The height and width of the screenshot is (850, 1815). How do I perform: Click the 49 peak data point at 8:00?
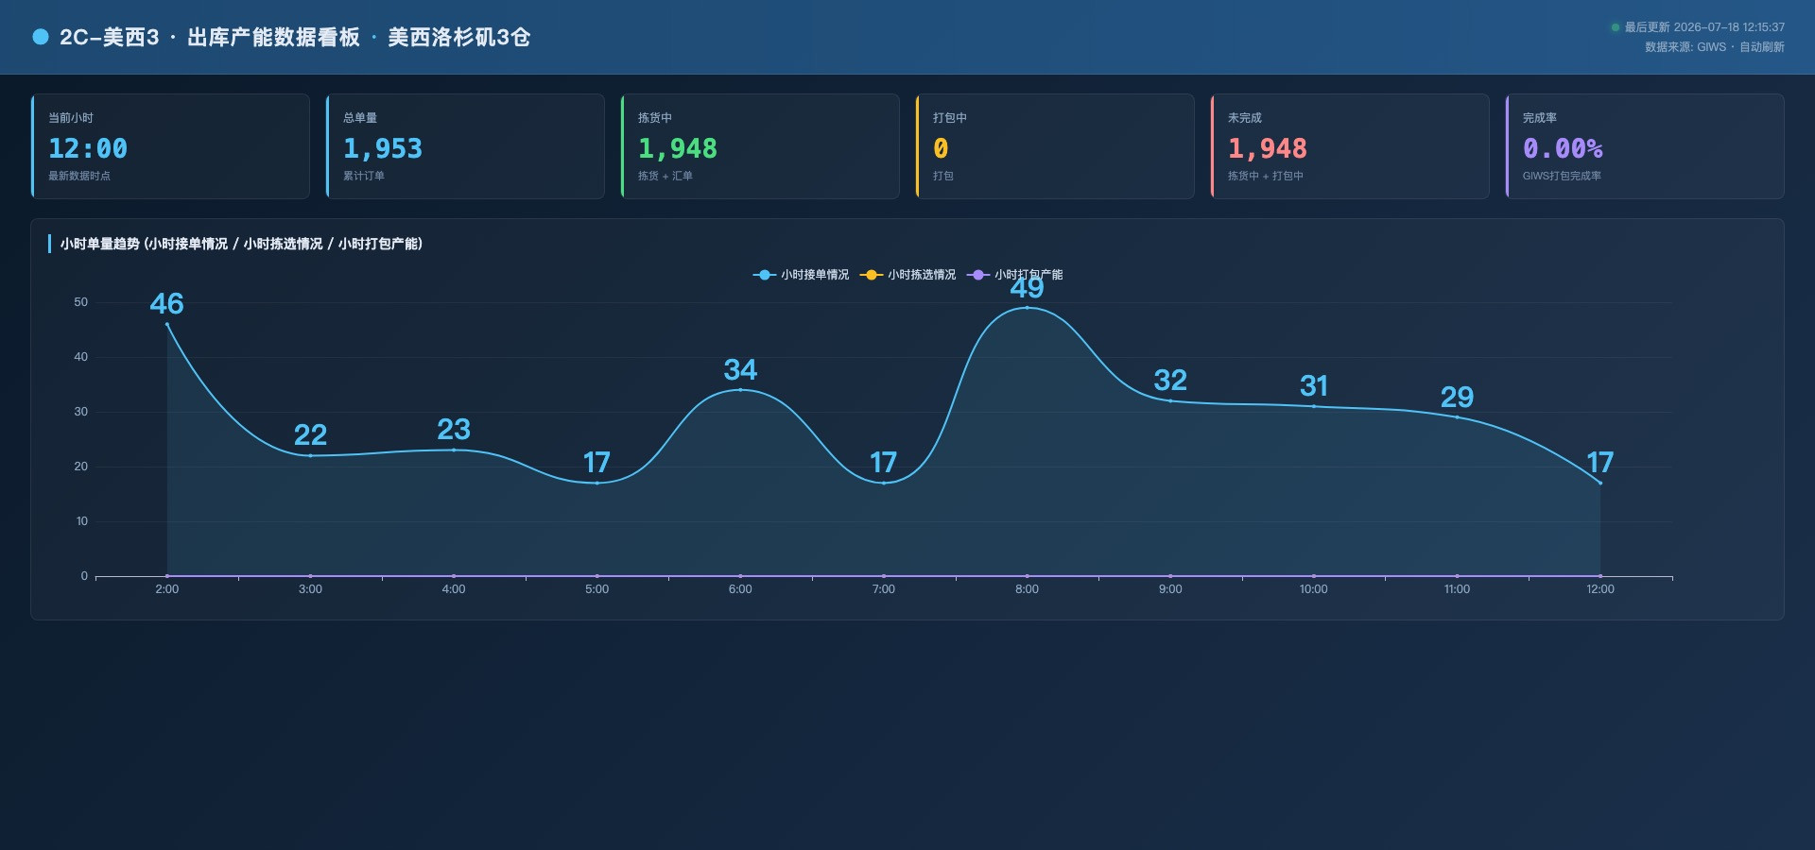click(x=1027, y=307)
